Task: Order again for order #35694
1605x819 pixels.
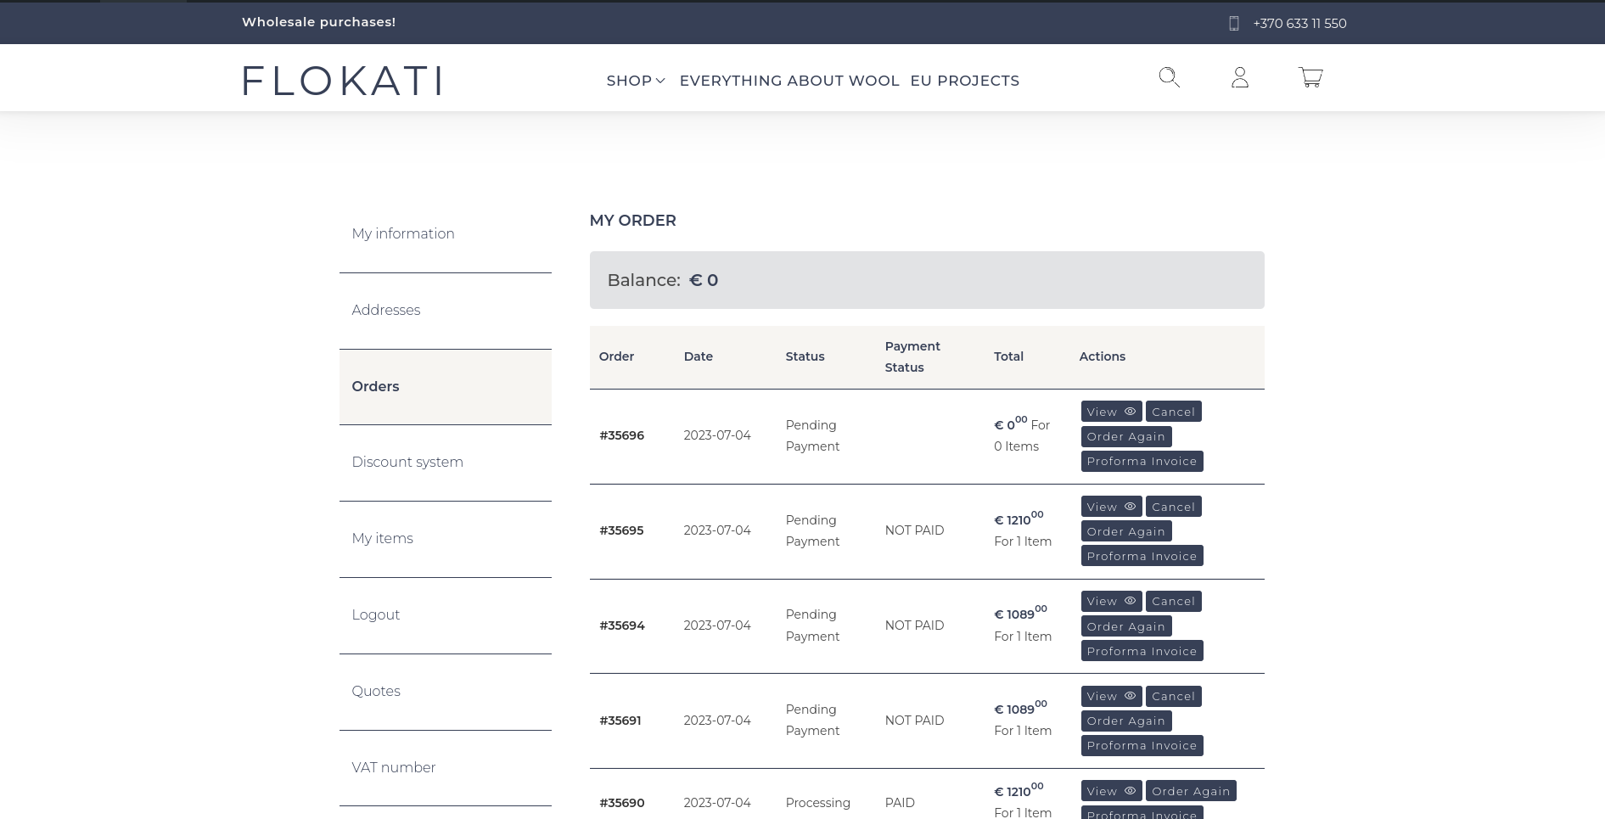Action: pos(1126,626)
